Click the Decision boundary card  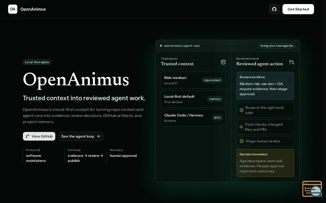coord(265,163)
